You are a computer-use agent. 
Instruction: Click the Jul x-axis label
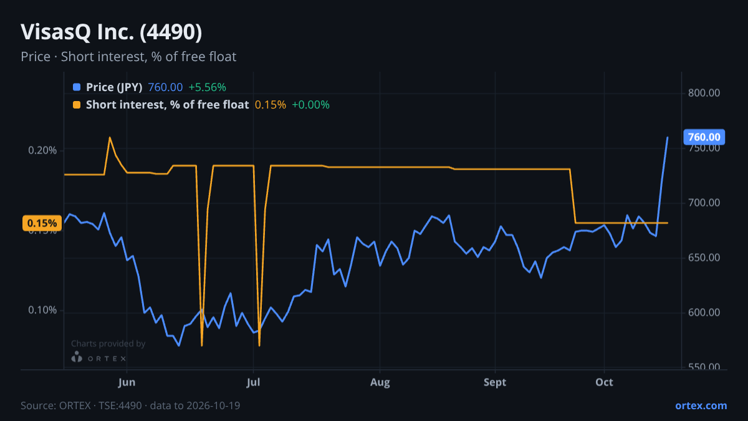253,382
